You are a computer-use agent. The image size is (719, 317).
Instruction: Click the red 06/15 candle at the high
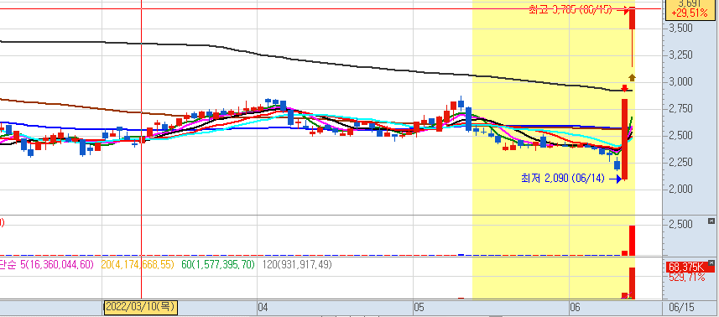(x=632, y=18)
